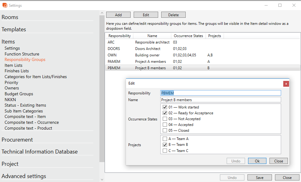Disable the "01 — Work started" occurrence state
301x182 pixels.
tap(165, 107)
